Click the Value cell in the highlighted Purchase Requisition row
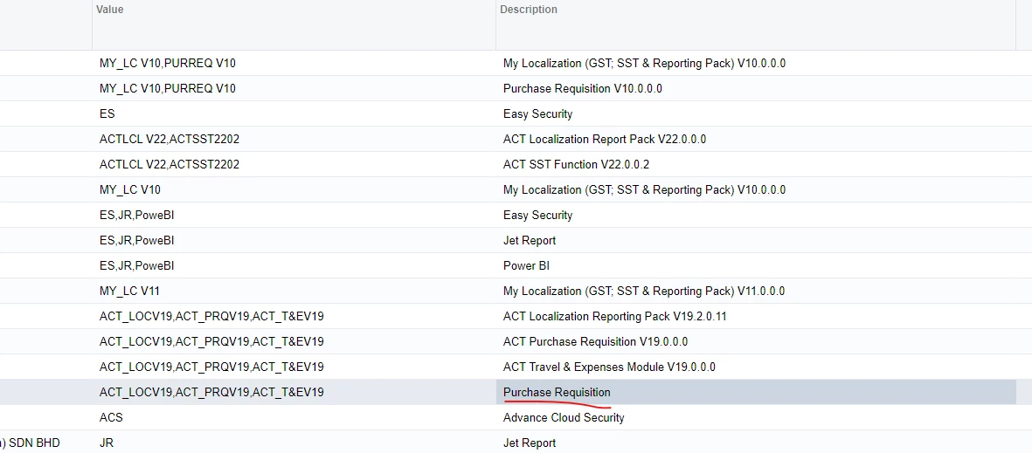Image resolution: width=1032 pixels, height=453 pixels. click(294, 392)
